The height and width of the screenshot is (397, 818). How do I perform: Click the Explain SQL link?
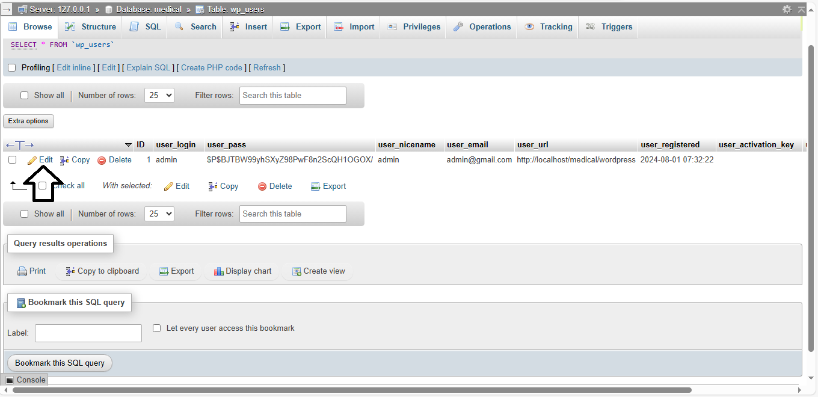click(149, 68)
